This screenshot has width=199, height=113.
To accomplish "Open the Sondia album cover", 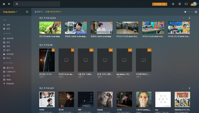I will pyautogui.click(x=105, y=99).
